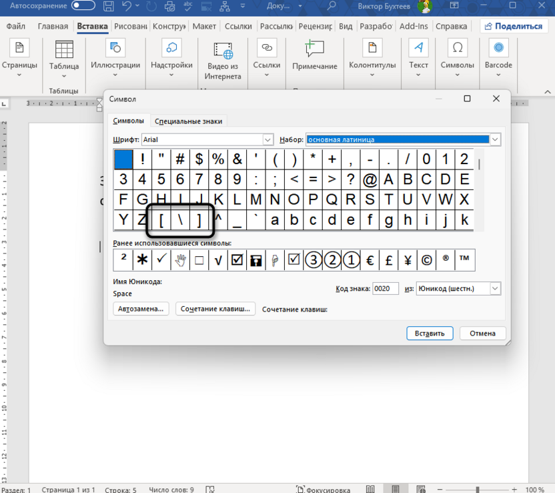Click the ribbon display options icon
555x493 pixels.
click(454, 5)
